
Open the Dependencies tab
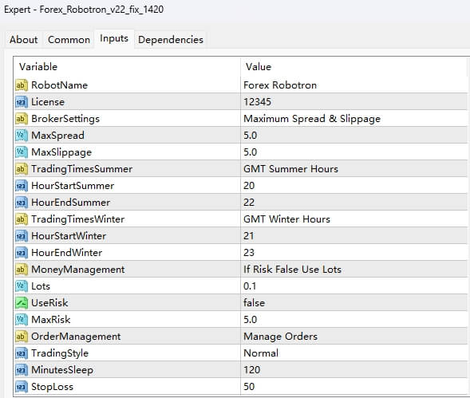point(171,40)
